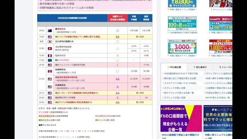This screenshot has width=247, height=139.
Task: Click the triangle rank mark in the Swiss CPI row
Action: point(117,49)
